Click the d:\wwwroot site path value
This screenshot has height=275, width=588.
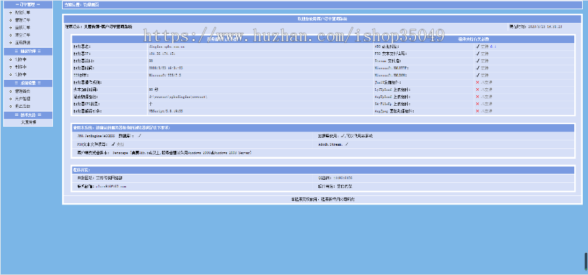pyautogui.click(x=178, y=97)
